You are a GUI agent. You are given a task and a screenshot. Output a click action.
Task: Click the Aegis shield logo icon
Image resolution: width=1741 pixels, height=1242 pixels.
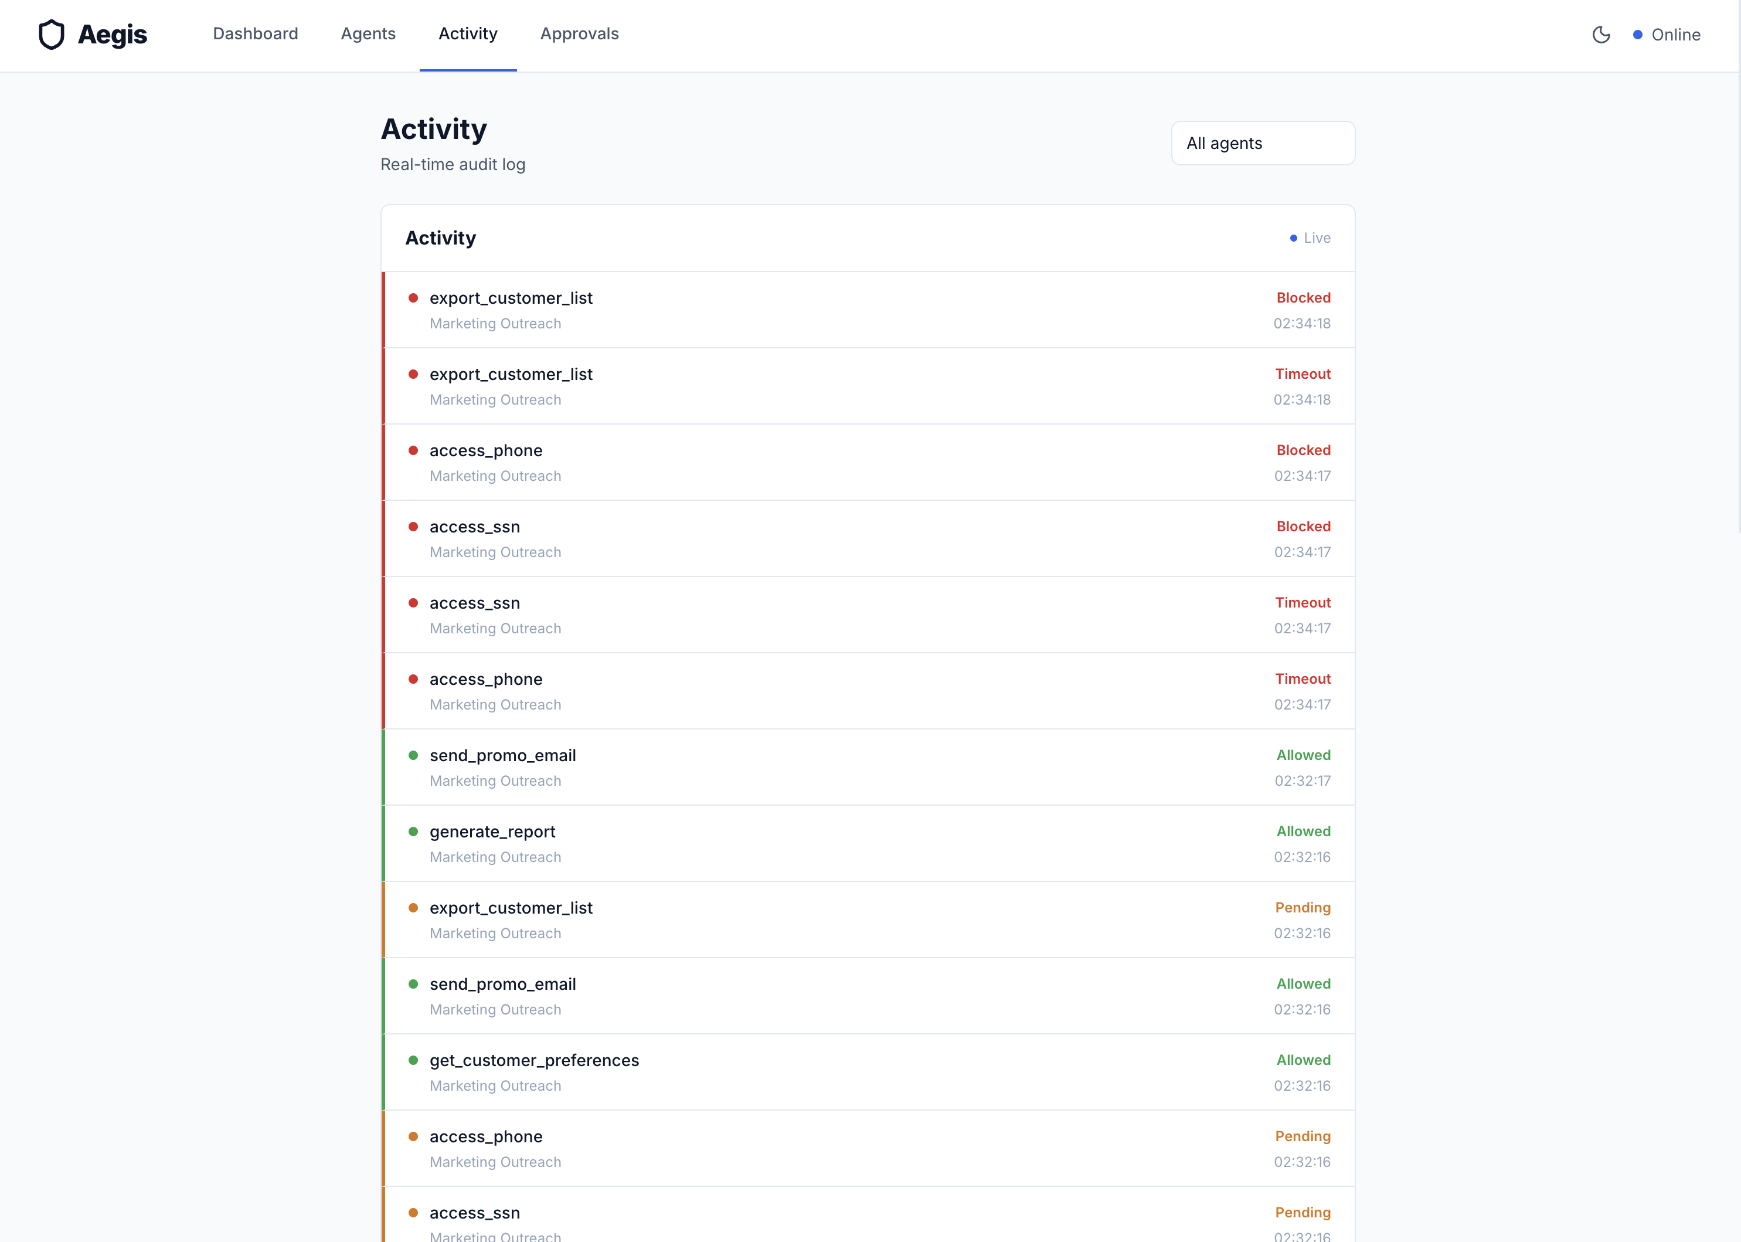point(51,35)
